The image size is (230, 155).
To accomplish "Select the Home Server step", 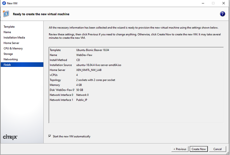I will pyautogui.click(x=11, y=43).
